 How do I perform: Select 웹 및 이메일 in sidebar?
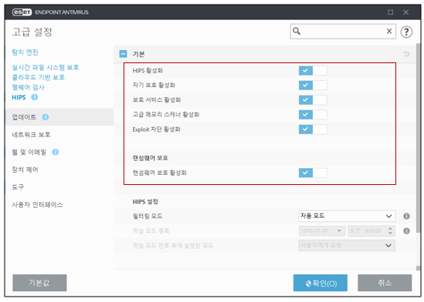(x=29, y=152)
